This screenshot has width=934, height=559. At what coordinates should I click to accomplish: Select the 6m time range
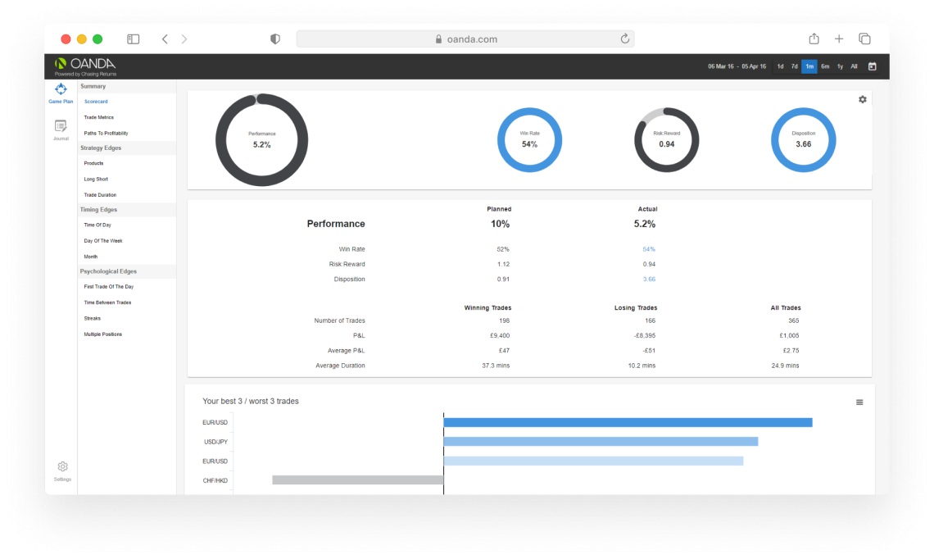point(825,66)
